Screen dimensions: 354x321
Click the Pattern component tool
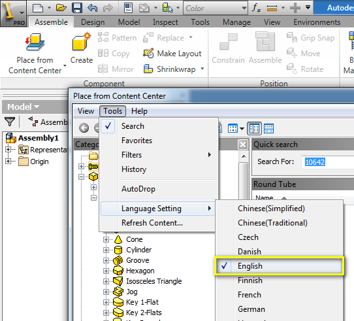point(118,37)
